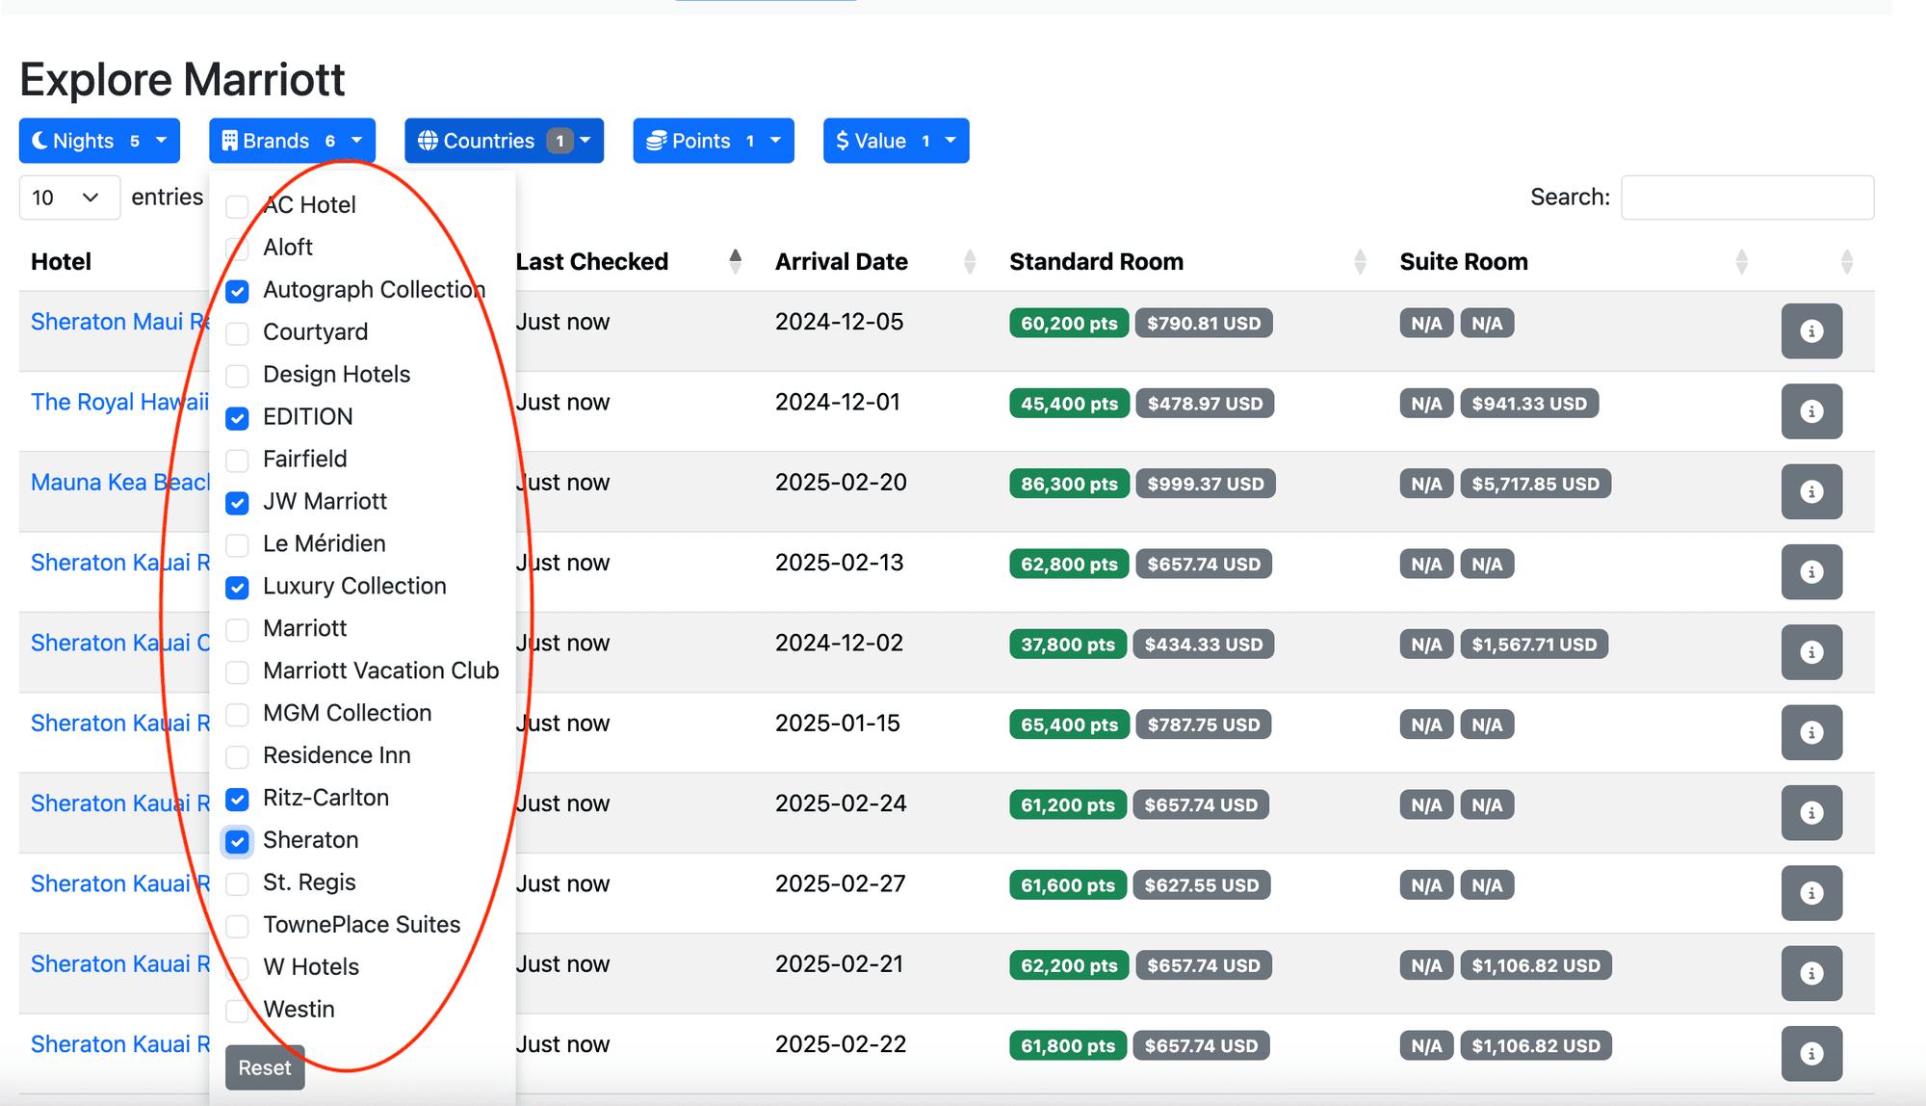This screenshot has height=1106, width=1926.
Task: Focus the table Search field
Action: click(x=1747, y=197)
